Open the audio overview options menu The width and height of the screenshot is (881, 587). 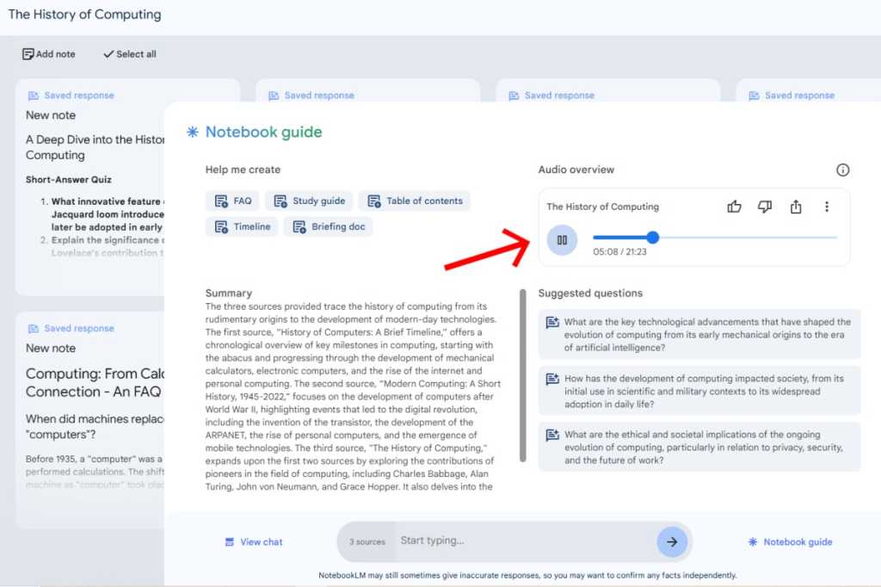coord(827,207)
